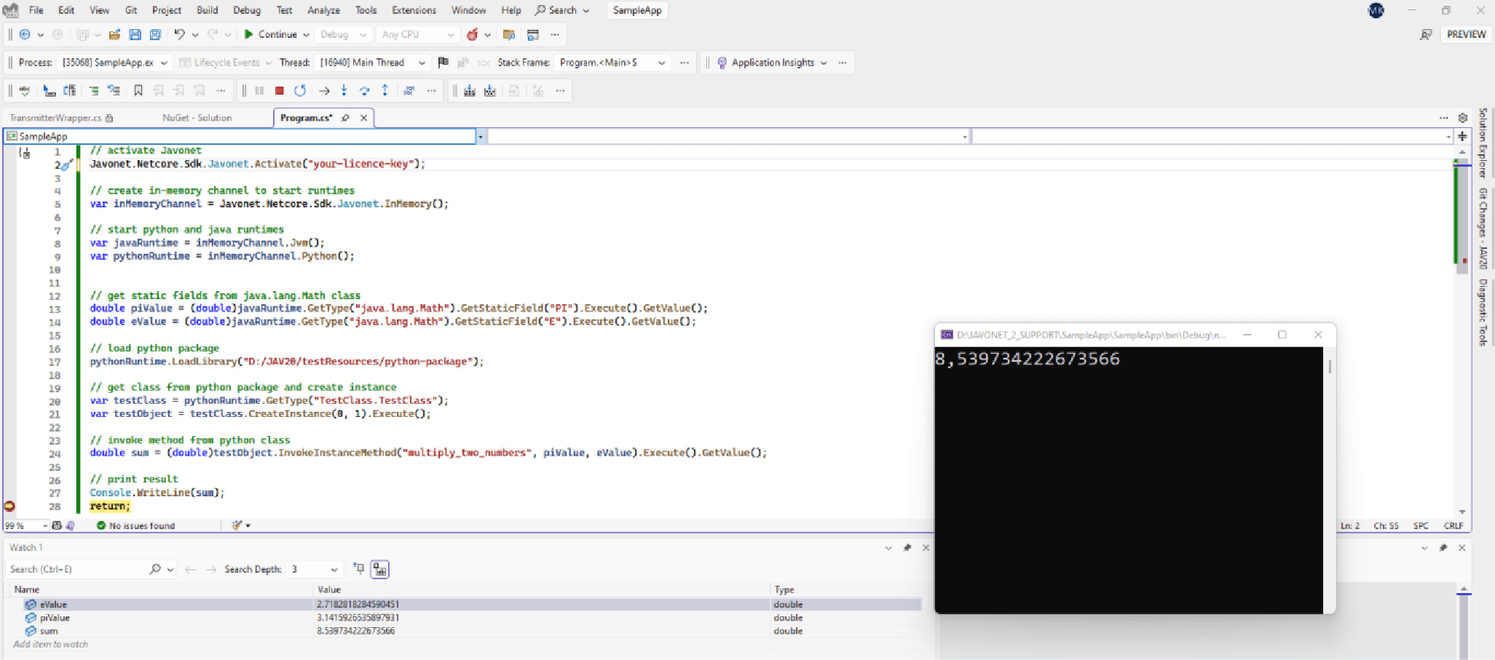
Task: Click the Break All pause icon
Action: tap(259, 90)
